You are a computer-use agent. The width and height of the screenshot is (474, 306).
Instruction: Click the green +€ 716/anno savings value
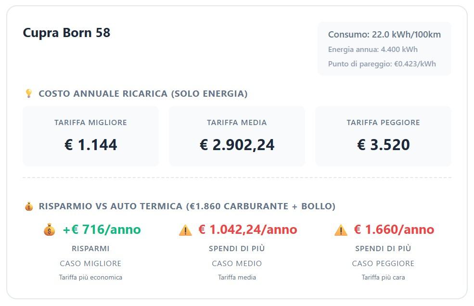tap(102, 230)
